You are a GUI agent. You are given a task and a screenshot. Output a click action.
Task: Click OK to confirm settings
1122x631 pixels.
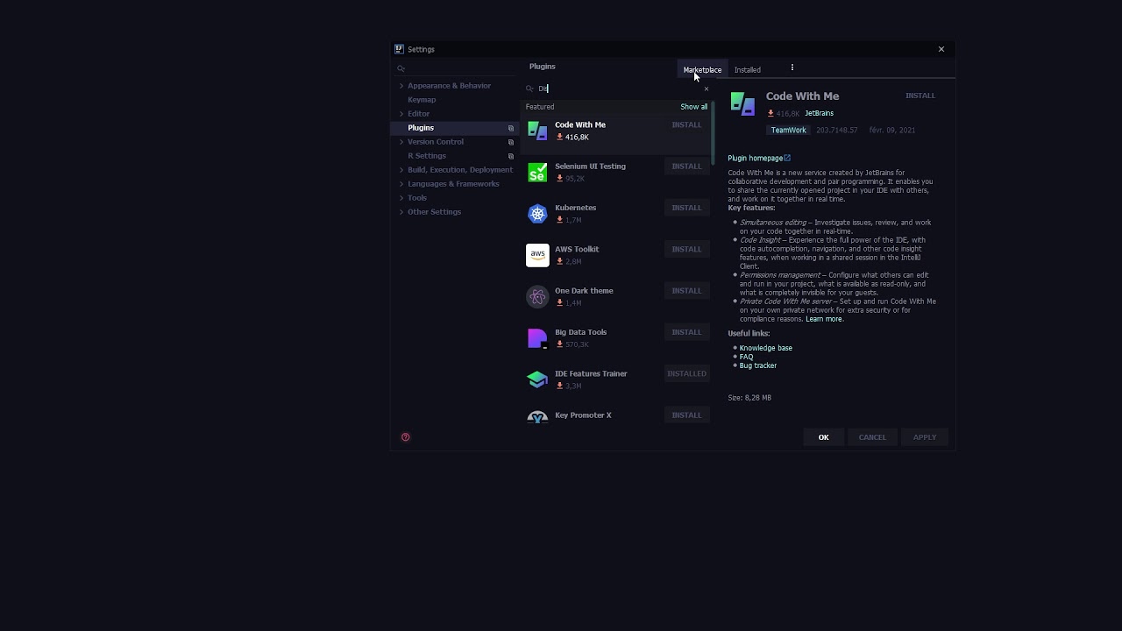pos(823,437)
